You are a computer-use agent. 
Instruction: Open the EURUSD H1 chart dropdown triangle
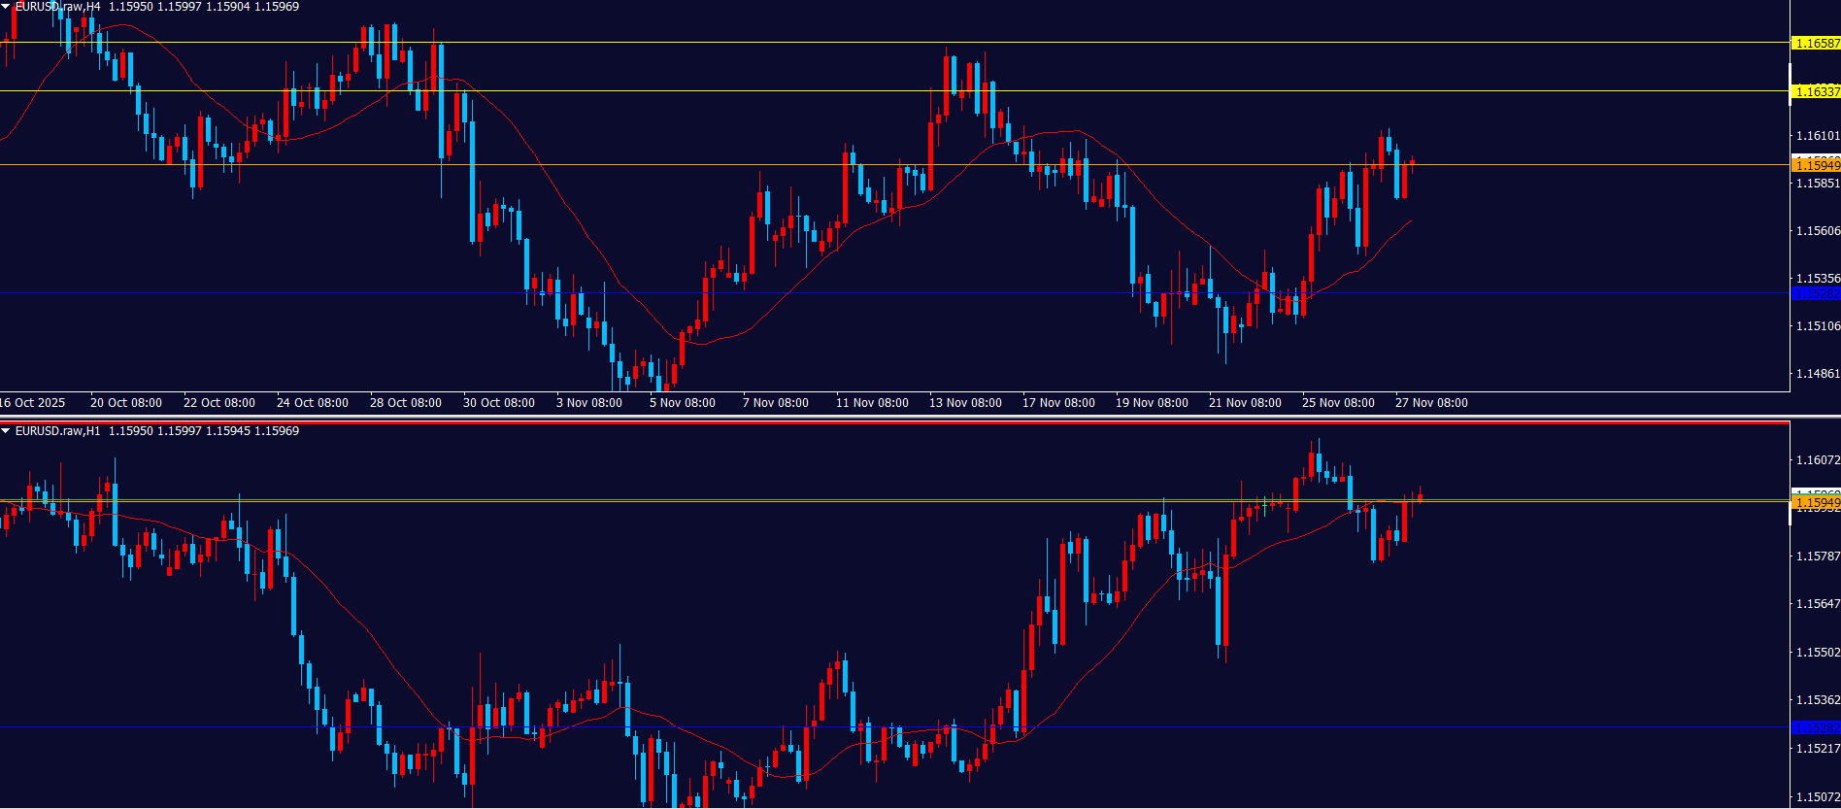coord(6,431)
